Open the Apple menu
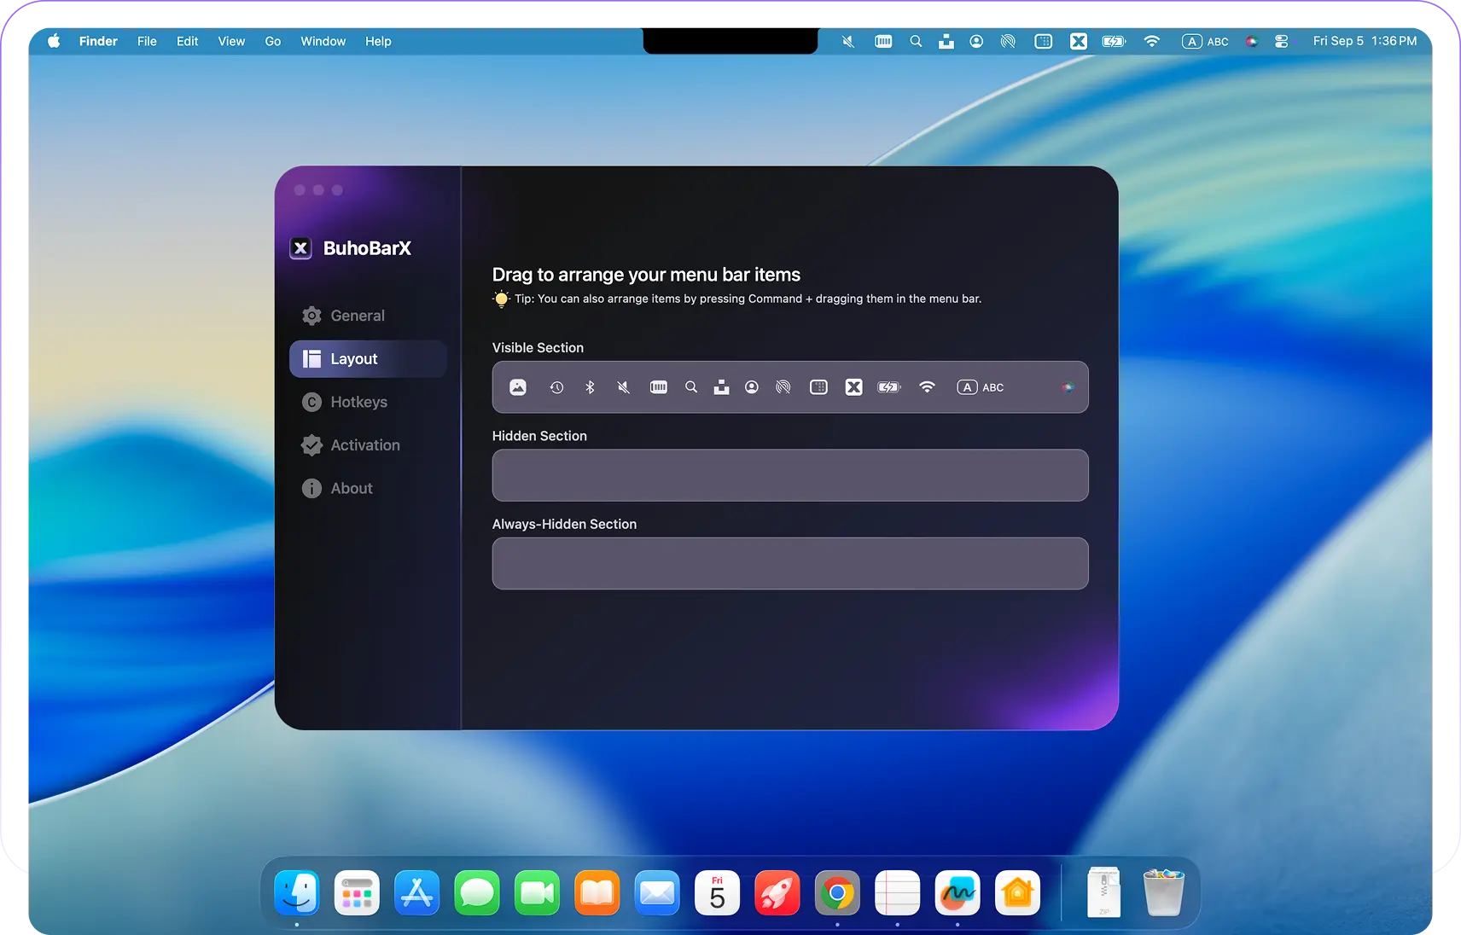Screen dimensions: 1461x935 [54, 41]
